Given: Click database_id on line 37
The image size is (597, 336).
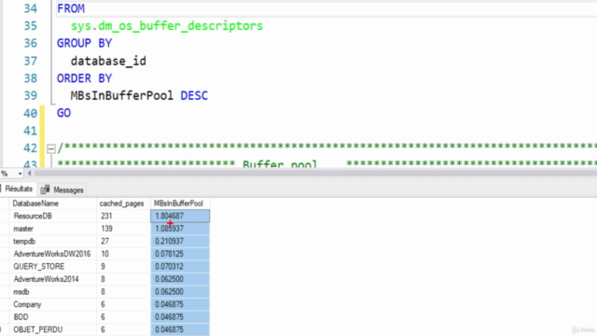Looking at the screenshot, I should coord(108,61).
